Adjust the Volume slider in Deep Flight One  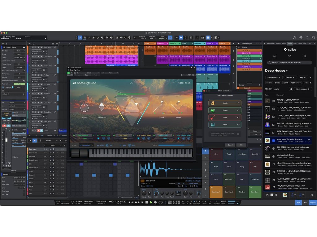(x=175, y=145)
